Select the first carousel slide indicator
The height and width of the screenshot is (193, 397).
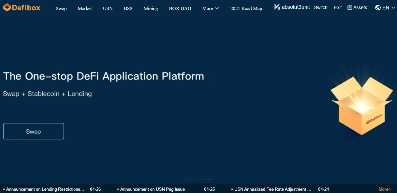[x=190, y=179]
